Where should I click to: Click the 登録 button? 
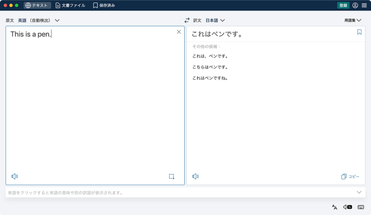tap(343, 5)
